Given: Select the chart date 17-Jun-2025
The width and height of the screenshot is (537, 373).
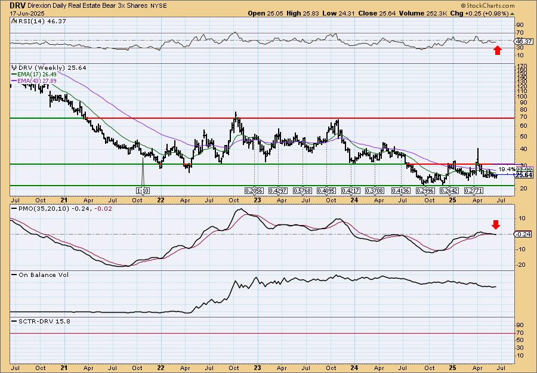Looking at the screenshot, I should click(x=26, y=14).
